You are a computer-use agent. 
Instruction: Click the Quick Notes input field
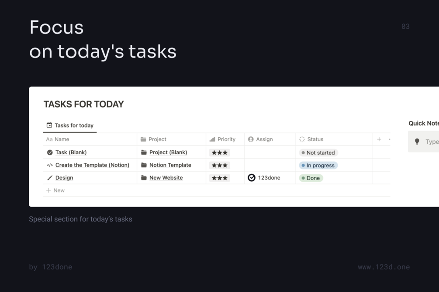pyautogui.click(x=423, y=142)
